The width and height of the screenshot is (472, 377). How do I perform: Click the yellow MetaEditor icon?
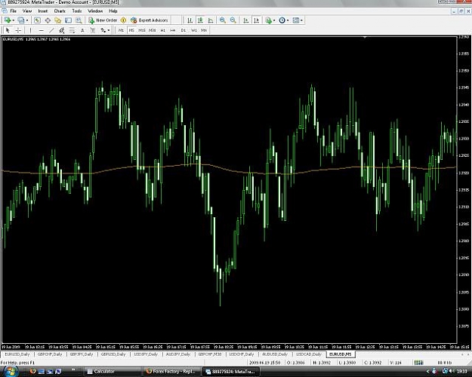point(123,20)
